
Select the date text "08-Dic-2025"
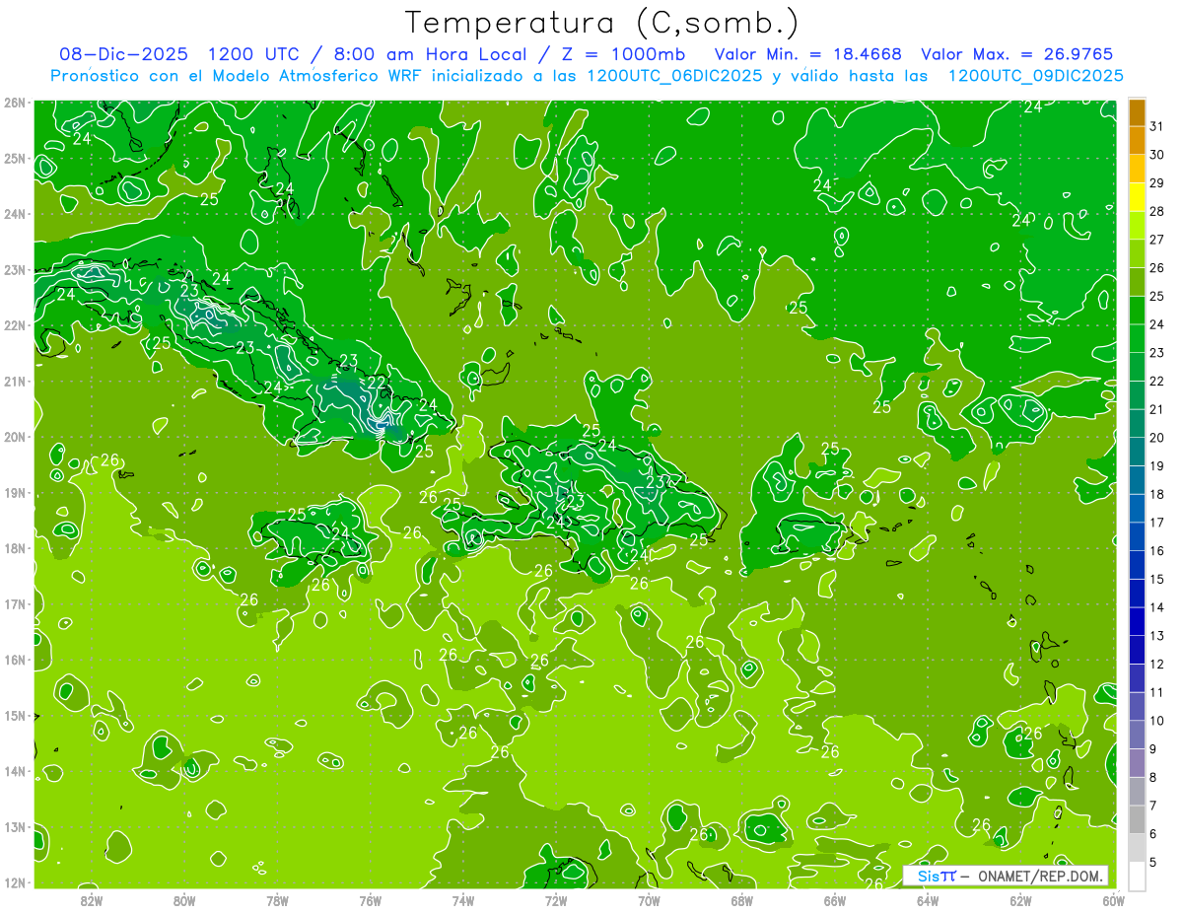pos(122,53)
